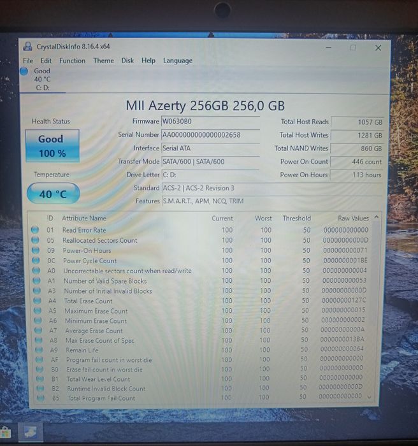Open the Language menu
Viewport: 418px width, 446px height.
tap(178, 61)
